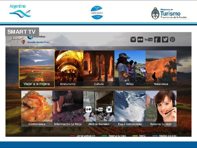Open the Cultura tile
Image resolution: width=197 pixels, height=148 pixels.
[99, 68]
